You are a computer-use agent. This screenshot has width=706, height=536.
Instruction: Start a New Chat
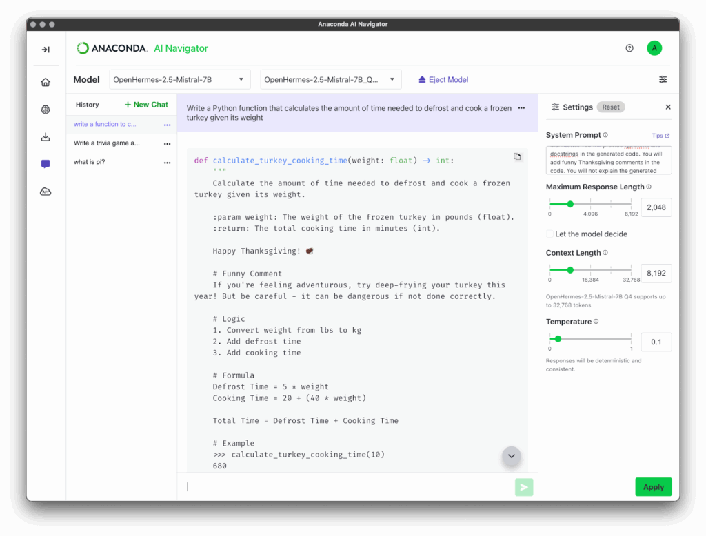[146, 105]
